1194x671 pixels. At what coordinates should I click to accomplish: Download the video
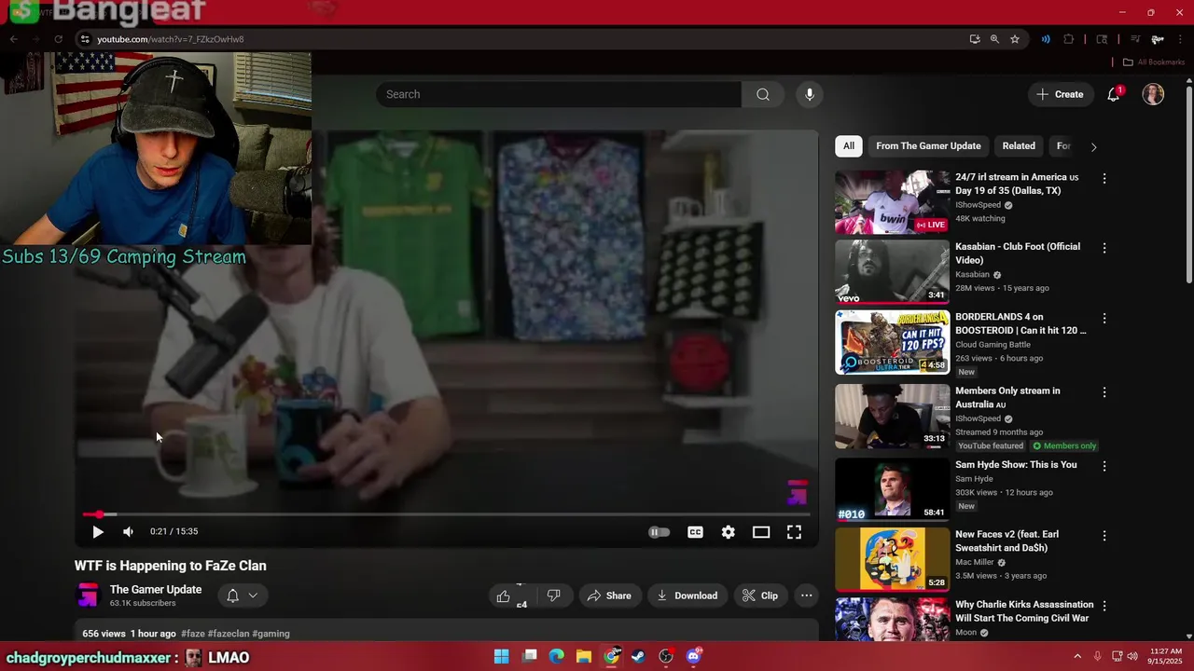pyautogui.click(x=687, y=596)
